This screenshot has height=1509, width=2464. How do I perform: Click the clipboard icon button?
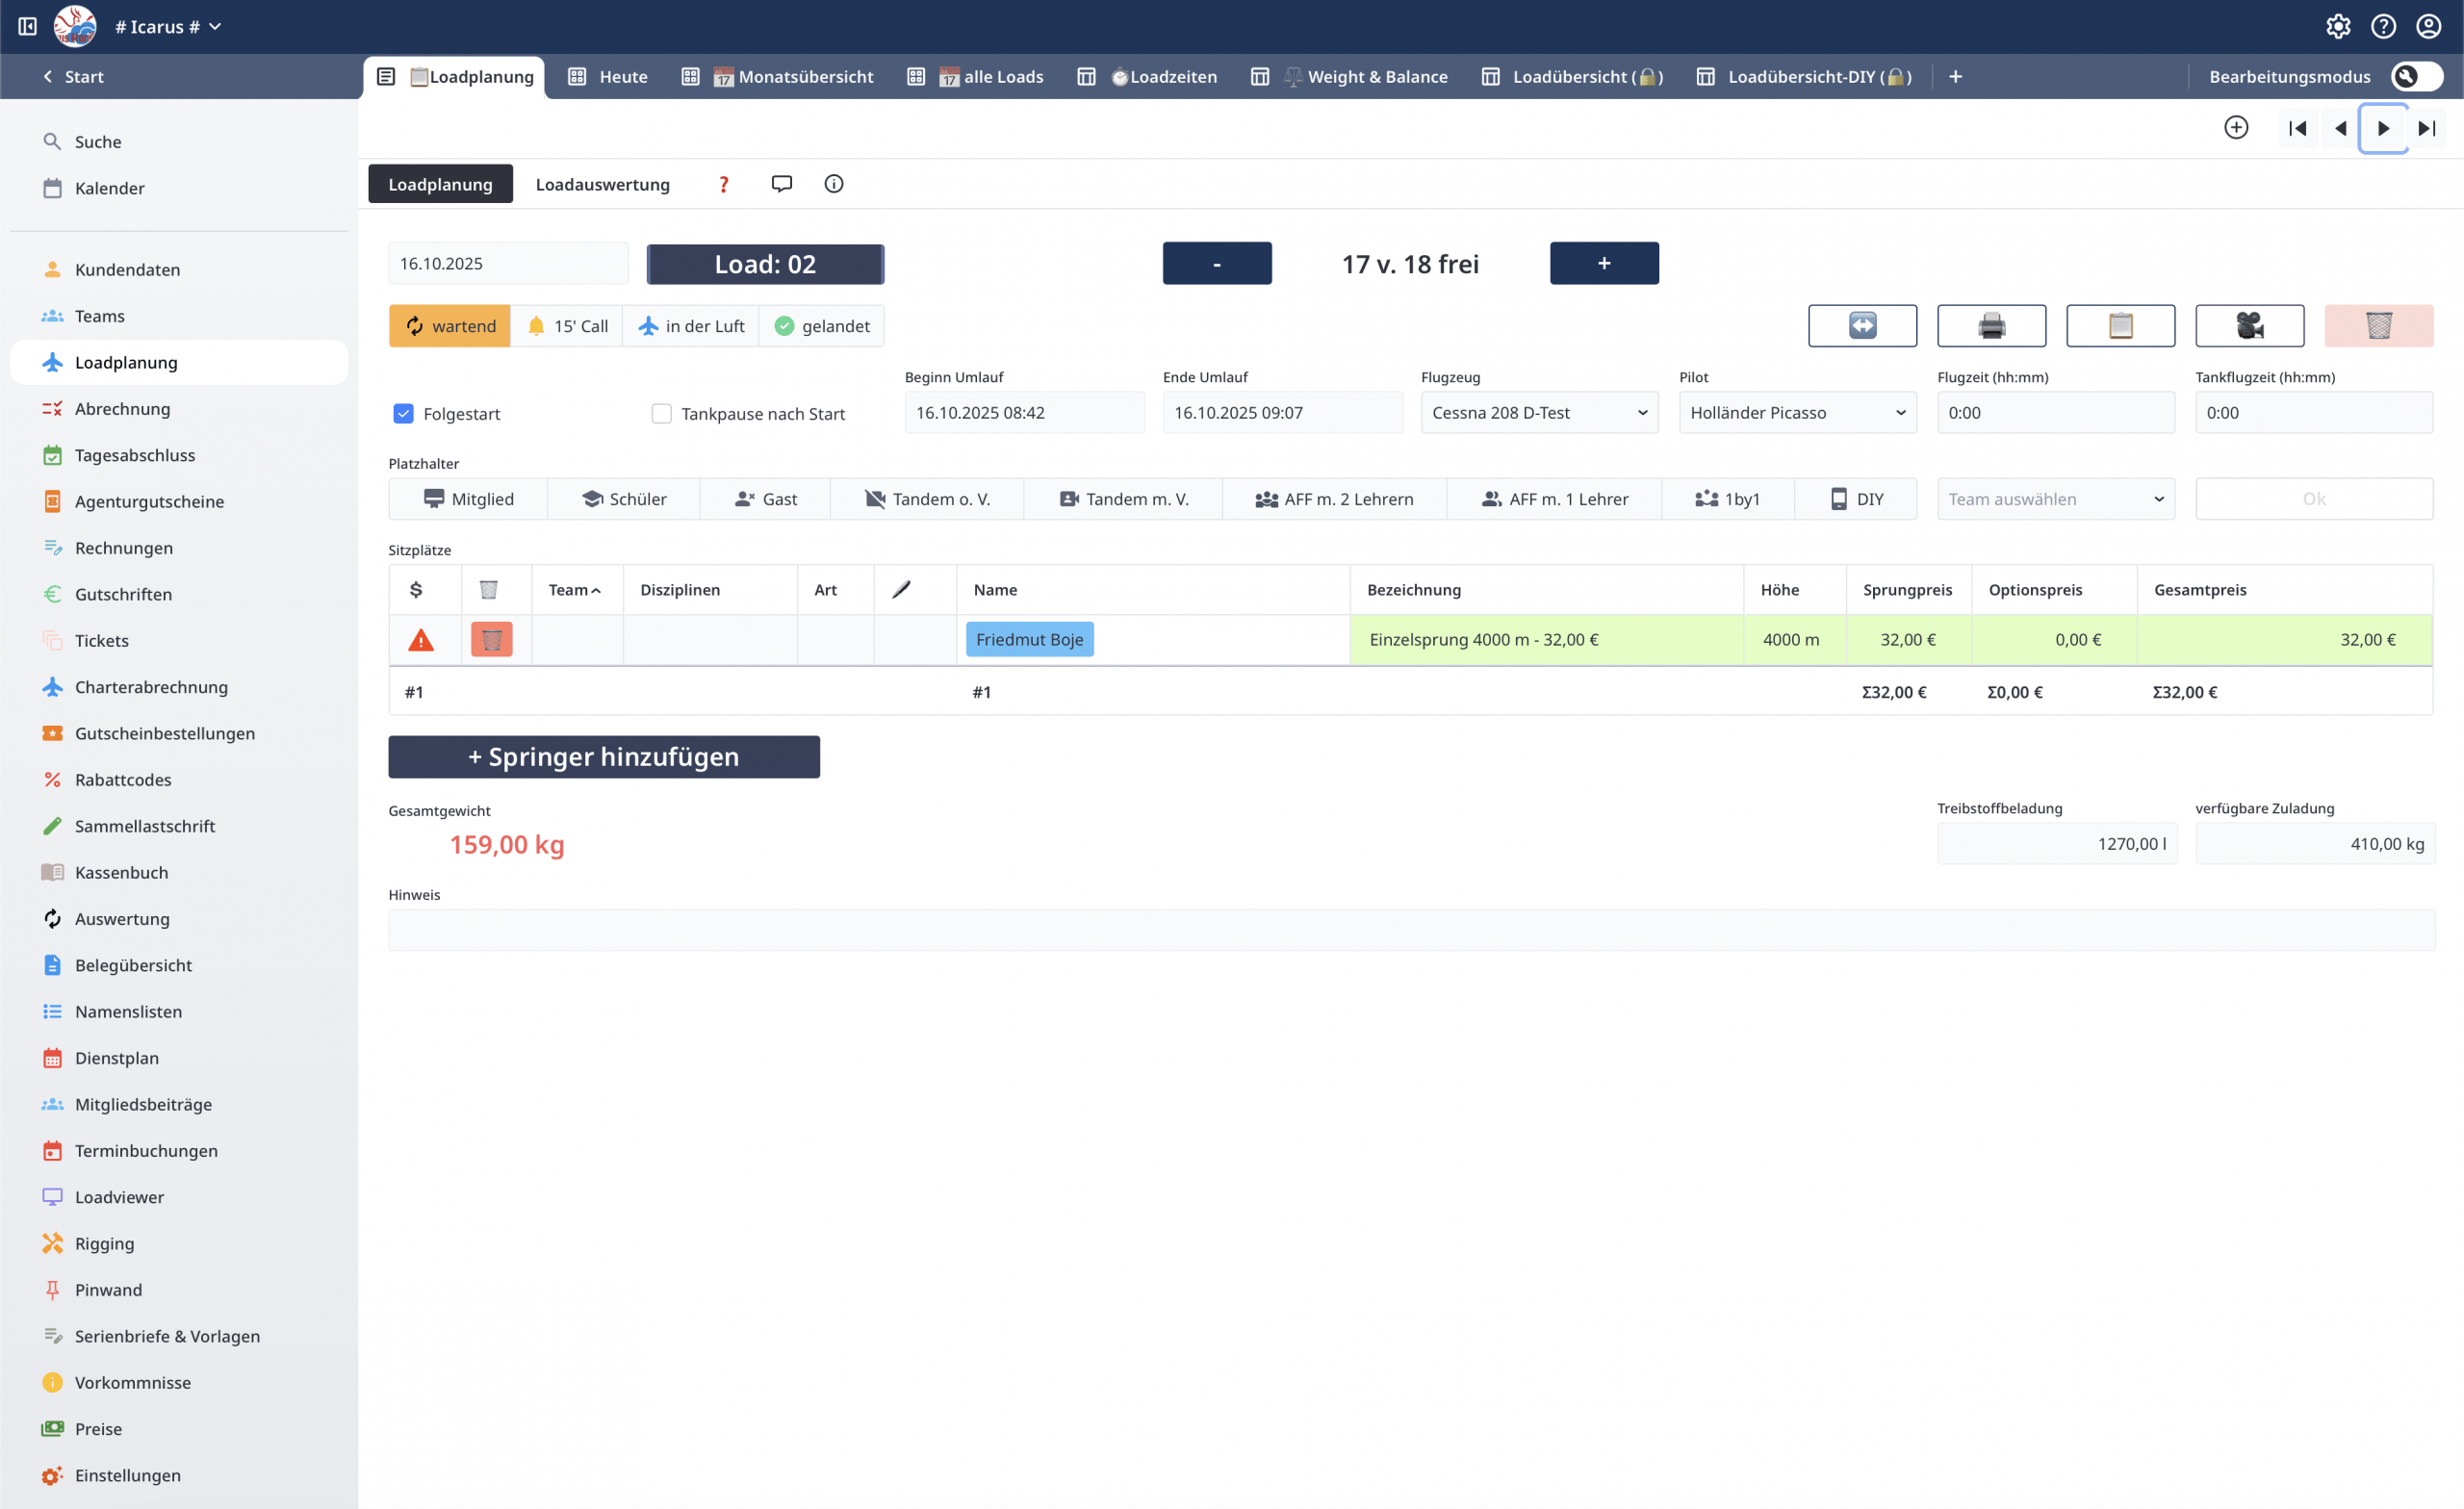tap(2120, 326)
